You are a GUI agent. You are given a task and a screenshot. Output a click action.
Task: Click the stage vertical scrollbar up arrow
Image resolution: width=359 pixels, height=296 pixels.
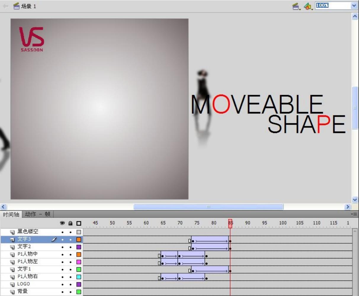coord(355,16)
